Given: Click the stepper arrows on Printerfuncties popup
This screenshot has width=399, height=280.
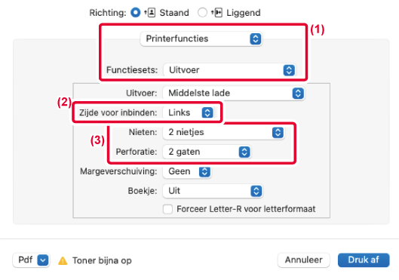Looking at the screenshot, I should 256,38.
